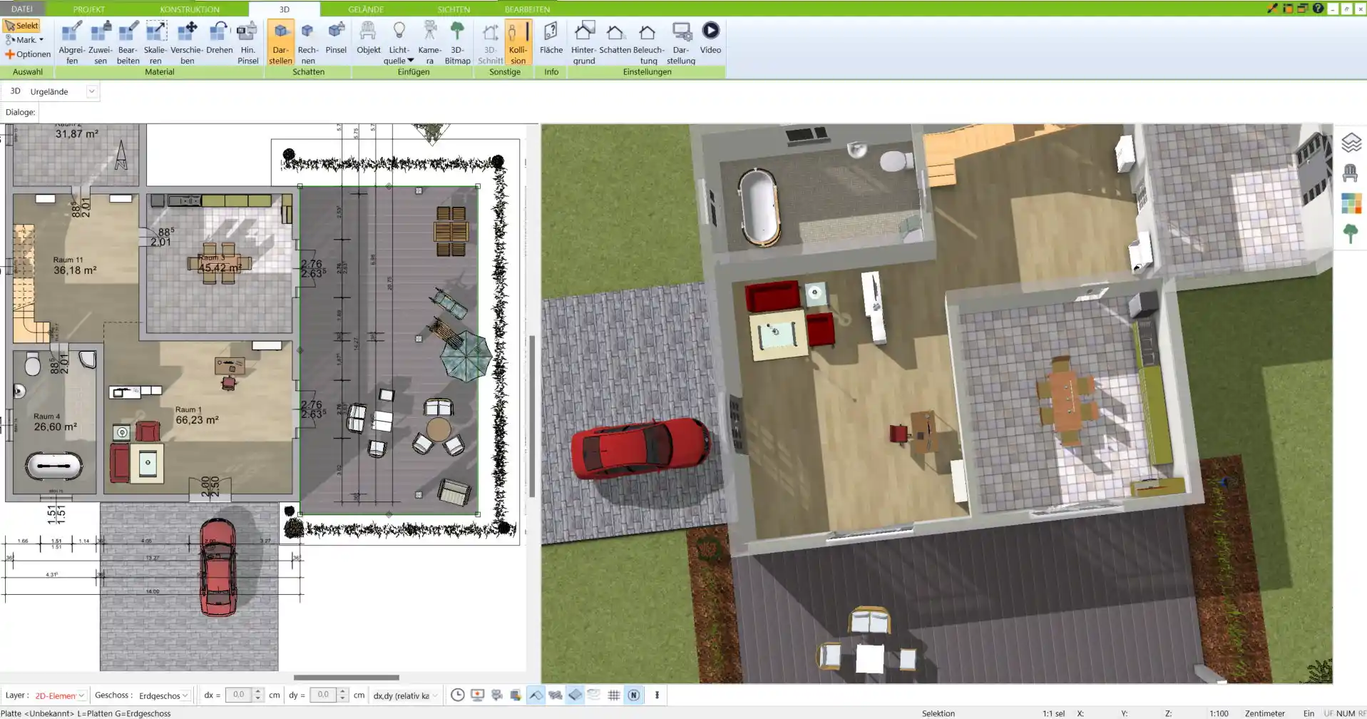Open the bottom toolbar overflow options

point(657,695)
